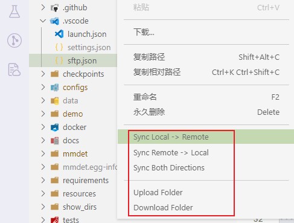The width and height of the screenshot is (294, 223).
Task: Click the requirements folder icon
Action: pos(54,180)
